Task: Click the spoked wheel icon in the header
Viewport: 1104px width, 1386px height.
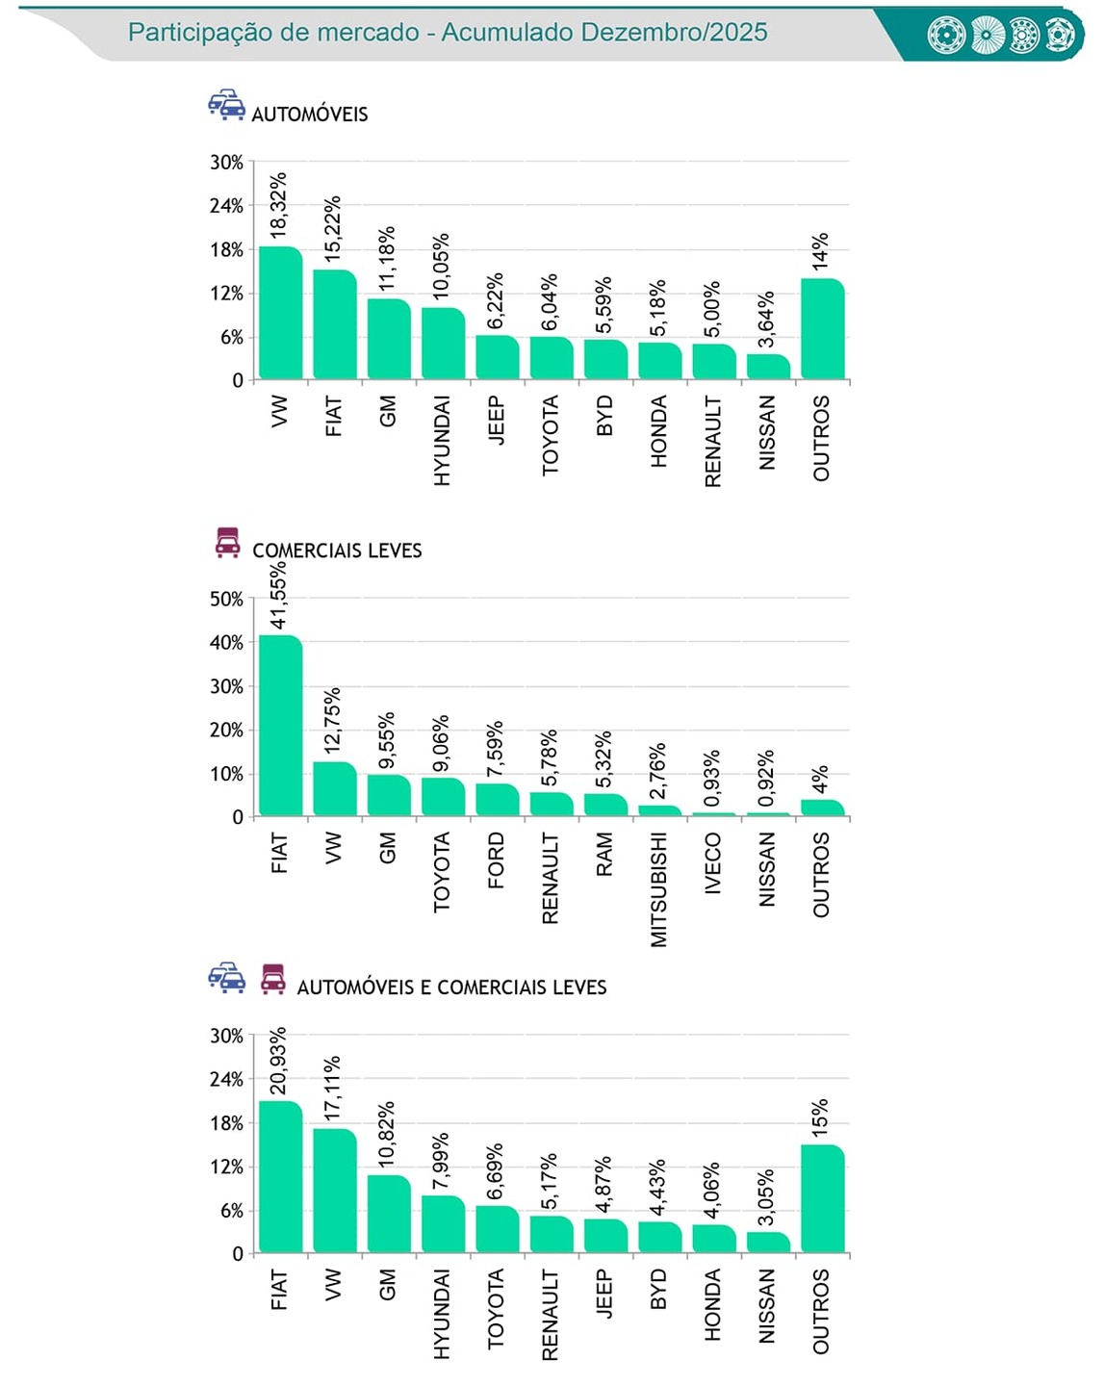Action: tap(987, 36)
